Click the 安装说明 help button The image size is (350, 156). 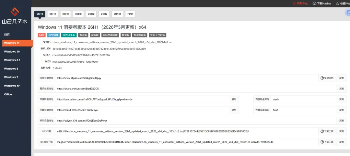tap(327, 78)
